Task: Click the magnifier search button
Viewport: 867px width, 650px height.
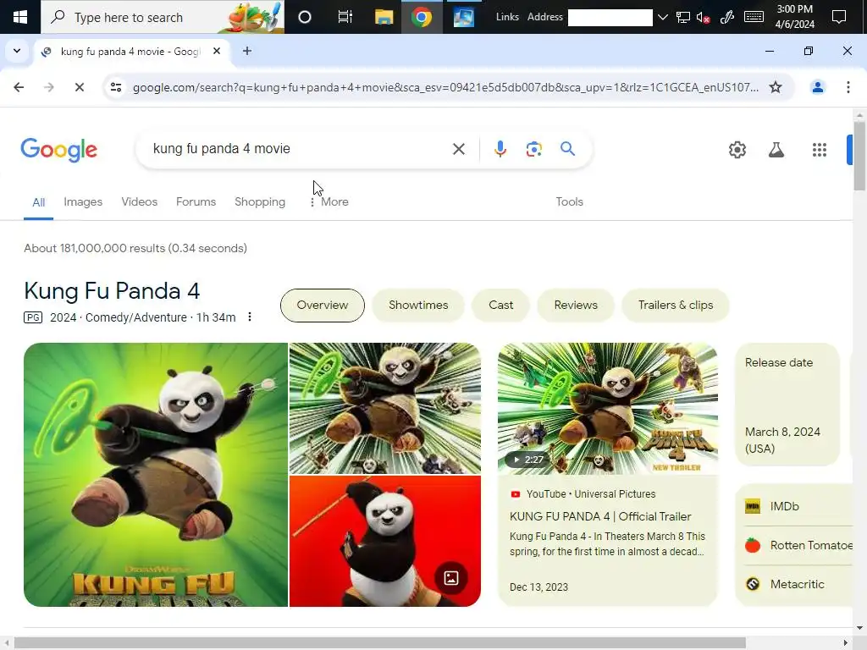Action: [x=567, y=149]
